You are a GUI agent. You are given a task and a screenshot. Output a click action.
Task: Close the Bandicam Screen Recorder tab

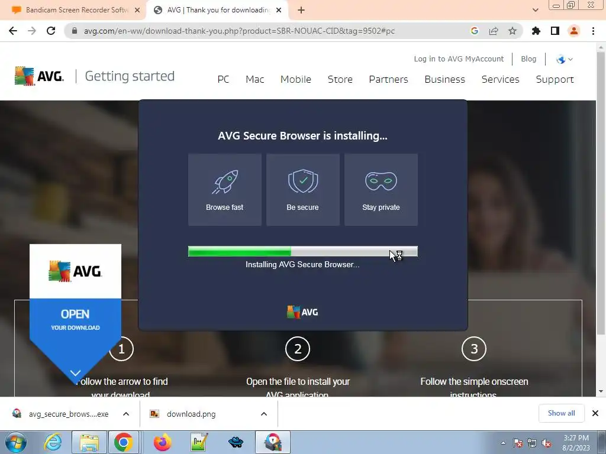[x=137, y=10]
